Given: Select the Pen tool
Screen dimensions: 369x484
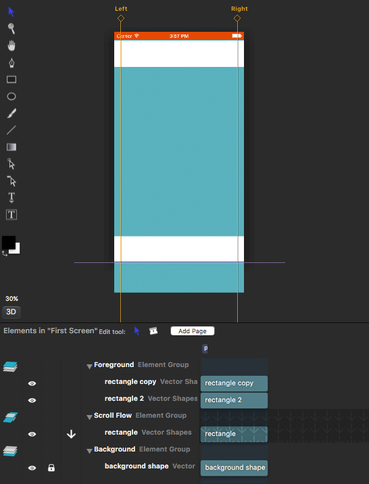Looking at the screenshot, I should (x=11, y=63).
